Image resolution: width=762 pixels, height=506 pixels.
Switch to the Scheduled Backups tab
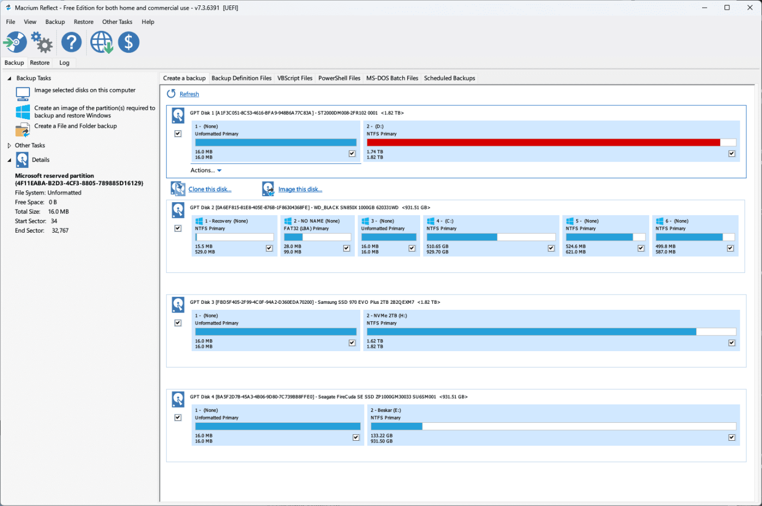click(x=449, y=78)
